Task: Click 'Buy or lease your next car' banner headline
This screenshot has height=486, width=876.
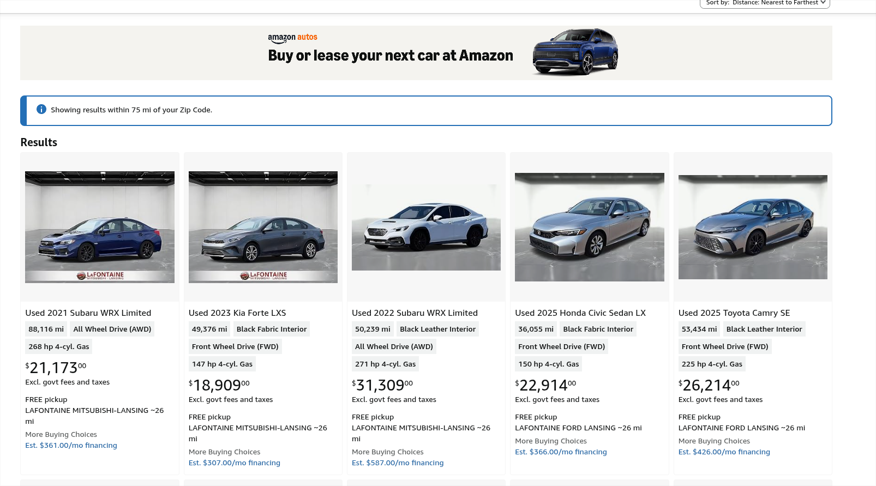Action: (391, 56)
